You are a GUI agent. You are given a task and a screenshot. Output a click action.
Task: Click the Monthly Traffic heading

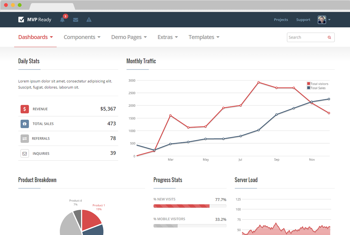141,61
